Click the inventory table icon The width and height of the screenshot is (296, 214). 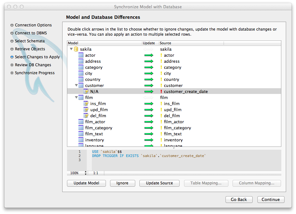[x=81, y=140]
